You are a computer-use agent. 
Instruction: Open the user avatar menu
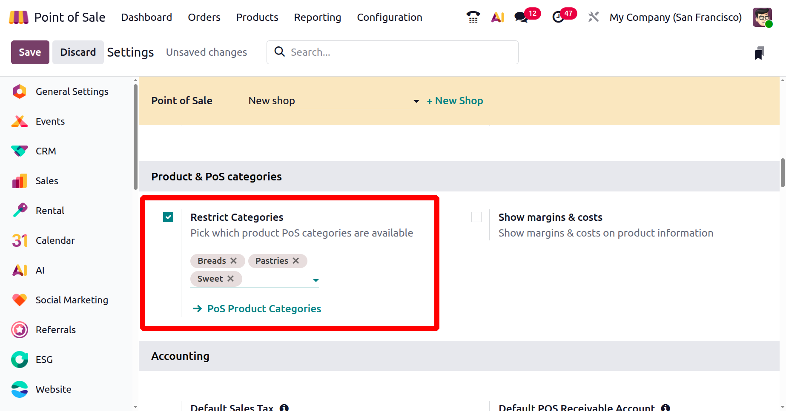[x=762, y=17]
